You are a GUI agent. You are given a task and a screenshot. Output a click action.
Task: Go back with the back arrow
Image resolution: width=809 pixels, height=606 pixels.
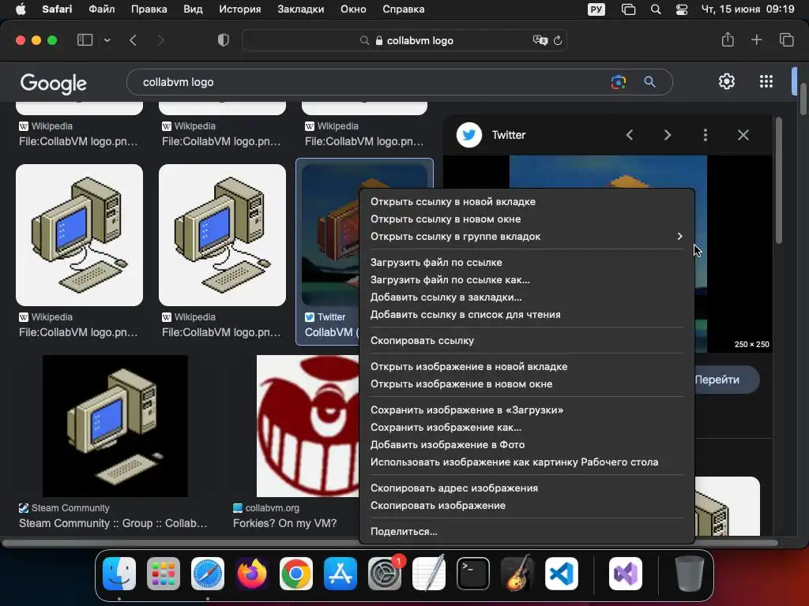pyautogui.click(x=133, y=40)
